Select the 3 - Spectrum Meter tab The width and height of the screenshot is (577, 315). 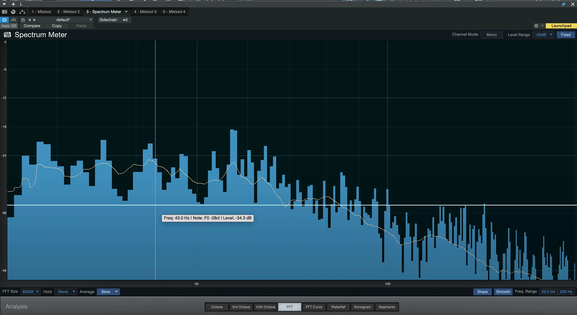point(104,12)
